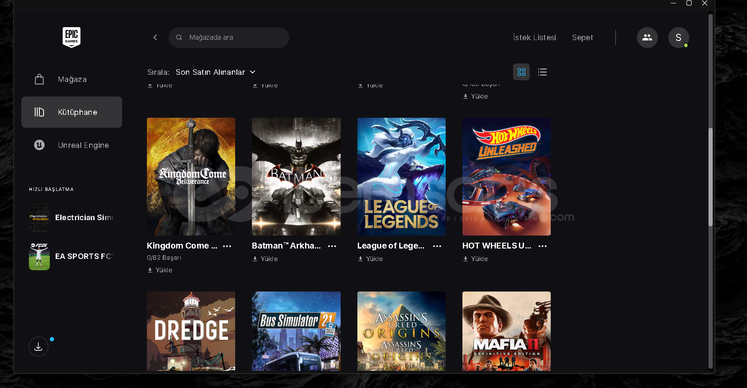Click Electrician Simulator quick launch icon
The image size is (747, 388).
[39, 218]
